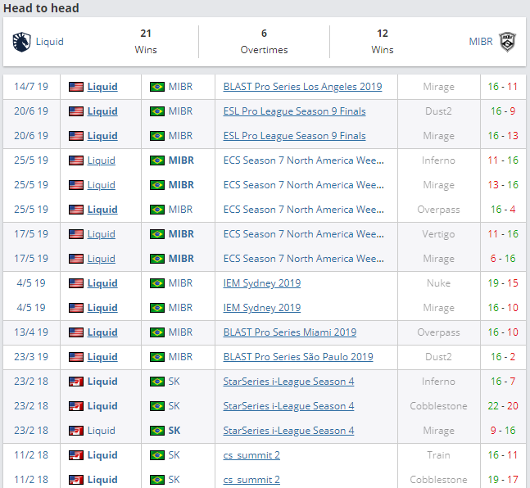Open ESL Pro League Finals link in Dust2 row
Image resolution: width=530 pixels, height=488 pixels.
click(294, 111)
